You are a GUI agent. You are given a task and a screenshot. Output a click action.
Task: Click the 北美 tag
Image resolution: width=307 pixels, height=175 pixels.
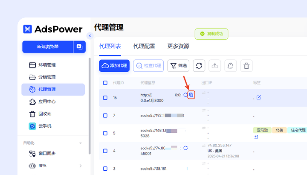click(x=279, y=130)
